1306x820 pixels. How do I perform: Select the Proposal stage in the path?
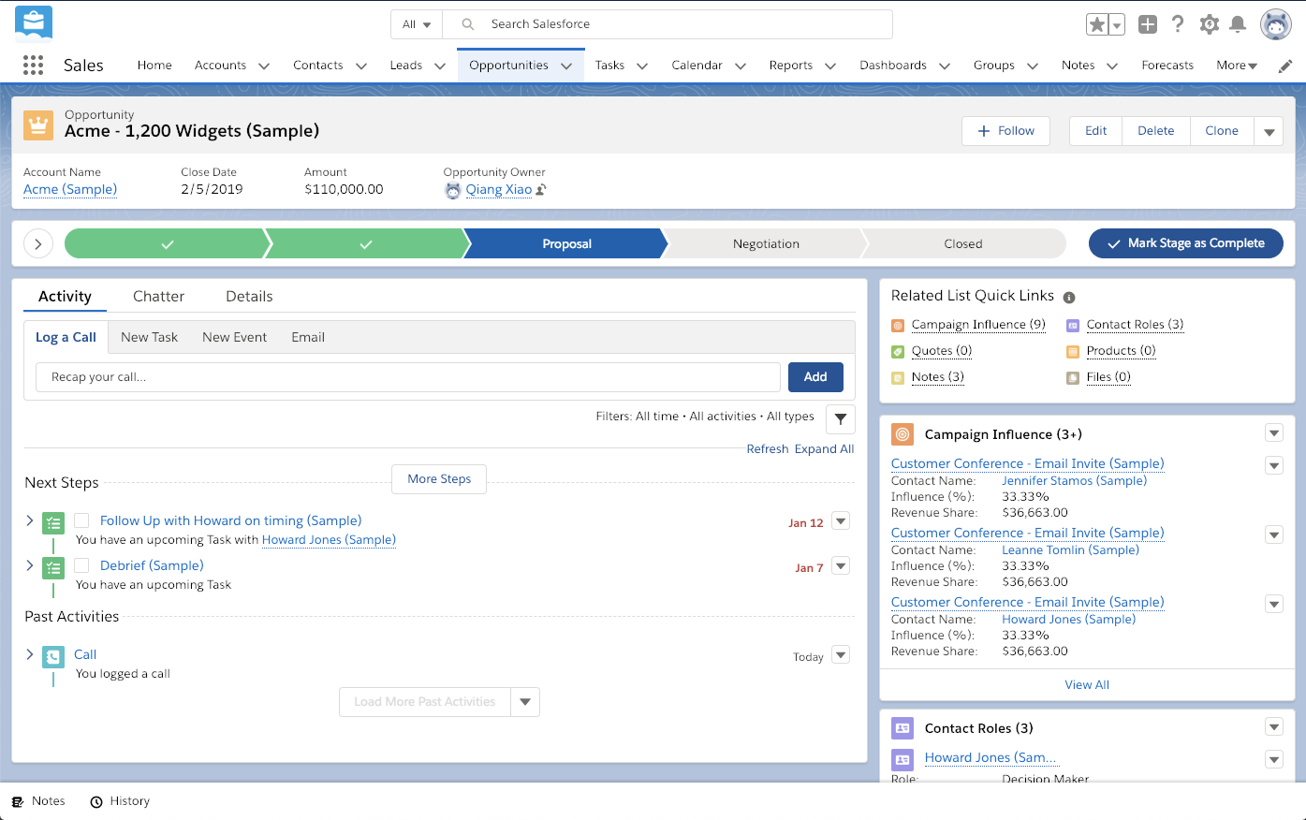[x=566, y=243]
